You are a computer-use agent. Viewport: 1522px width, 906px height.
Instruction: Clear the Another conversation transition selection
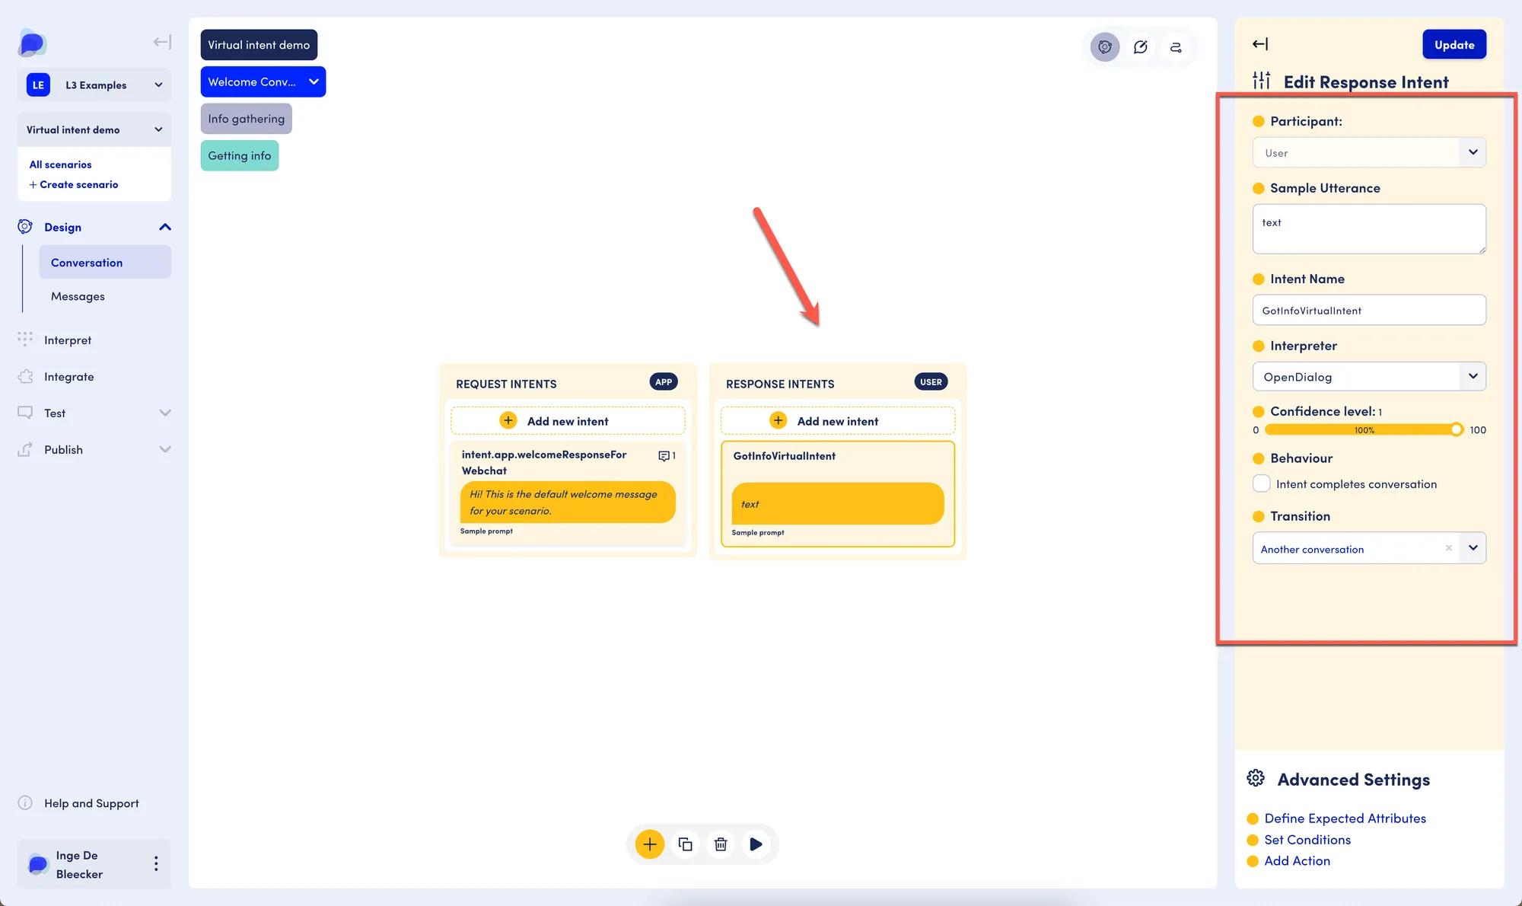pyautogui.click(x=1449, y=548)
